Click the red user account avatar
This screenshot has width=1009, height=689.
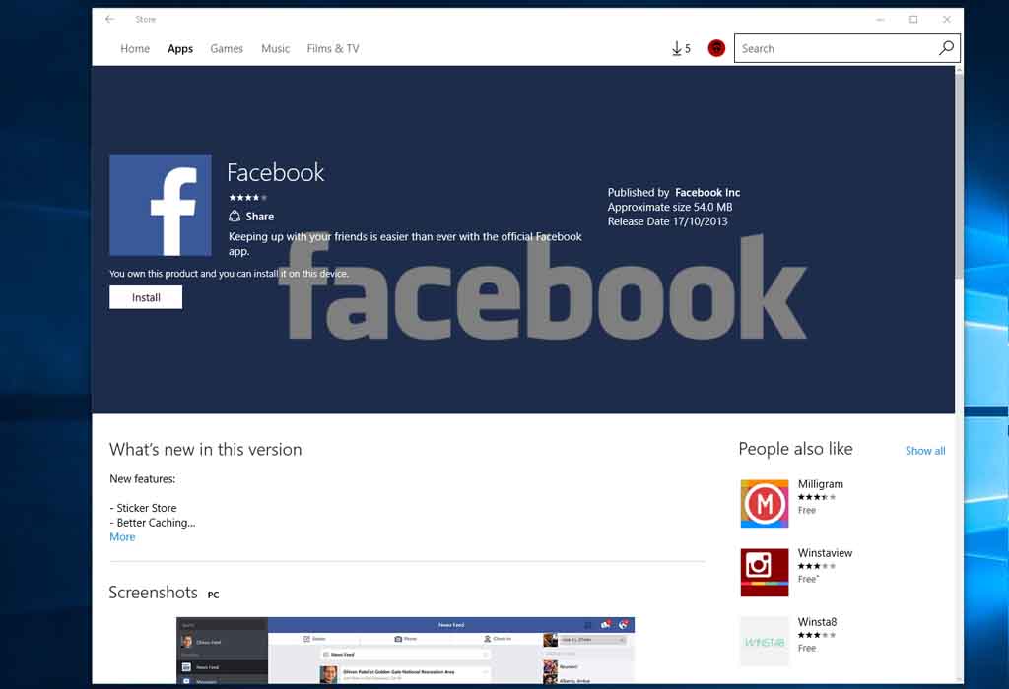coord(716,48)
